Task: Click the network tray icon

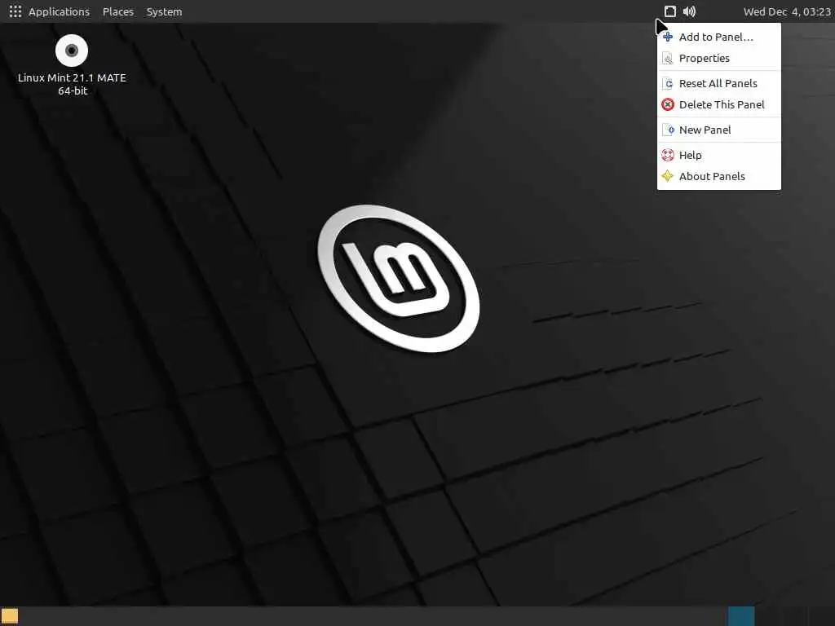Action: [x=670, y=11]
